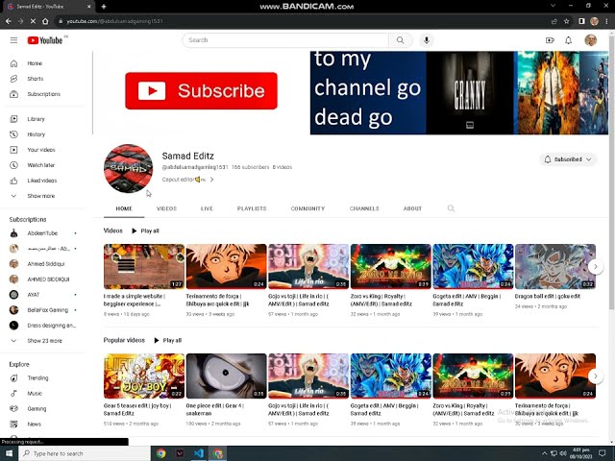Show next videos in Popular videos row
615x461 pixels.
coord(596,376)
